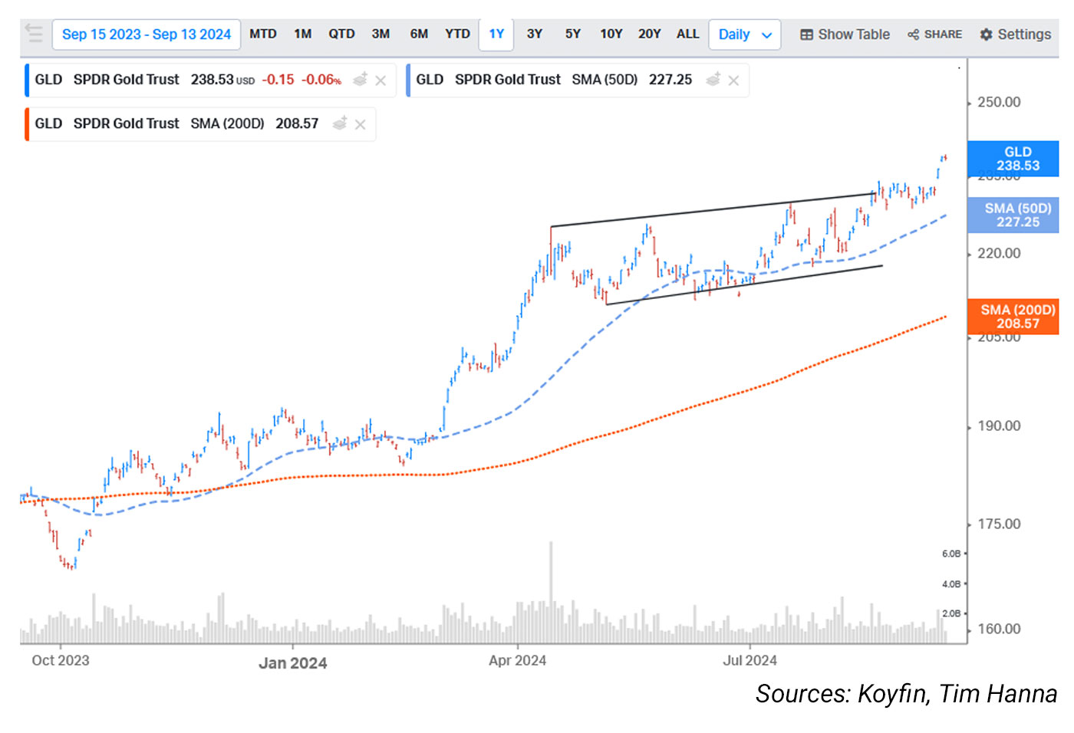Choose the ALL time range
This screenshot has height=733, width=1074.
687,34
